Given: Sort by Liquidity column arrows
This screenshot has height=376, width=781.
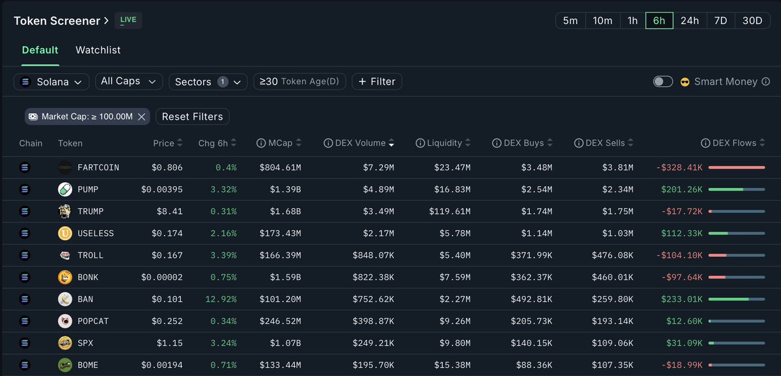Looking at the screenshot, I should [x=467, y=143].
